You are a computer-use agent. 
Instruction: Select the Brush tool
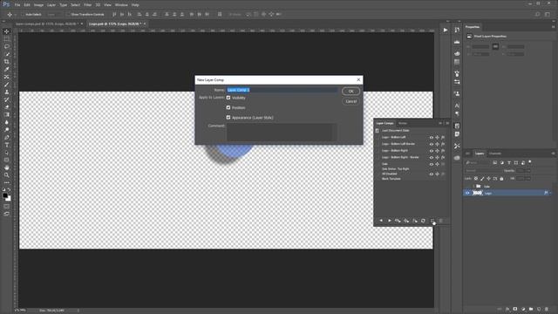point(6,85)
